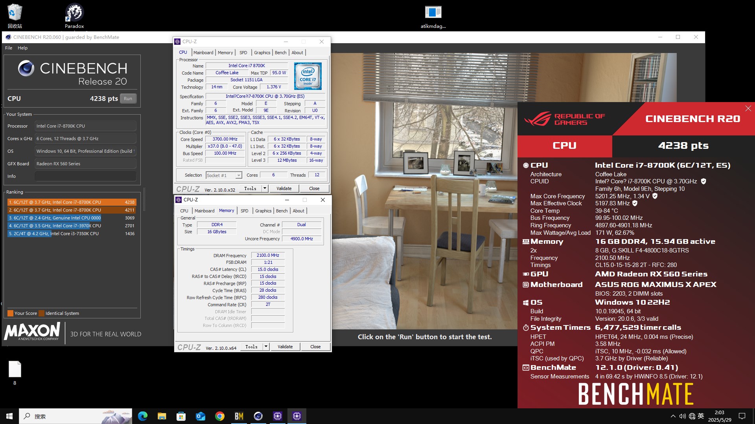Open Graphics tab in upper CPU-Z
755x424 pixels.
tap(262, 53)
